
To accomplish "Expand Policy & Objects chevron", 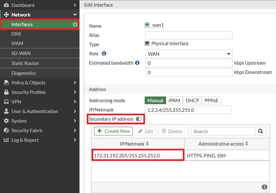I will [75, 83].
